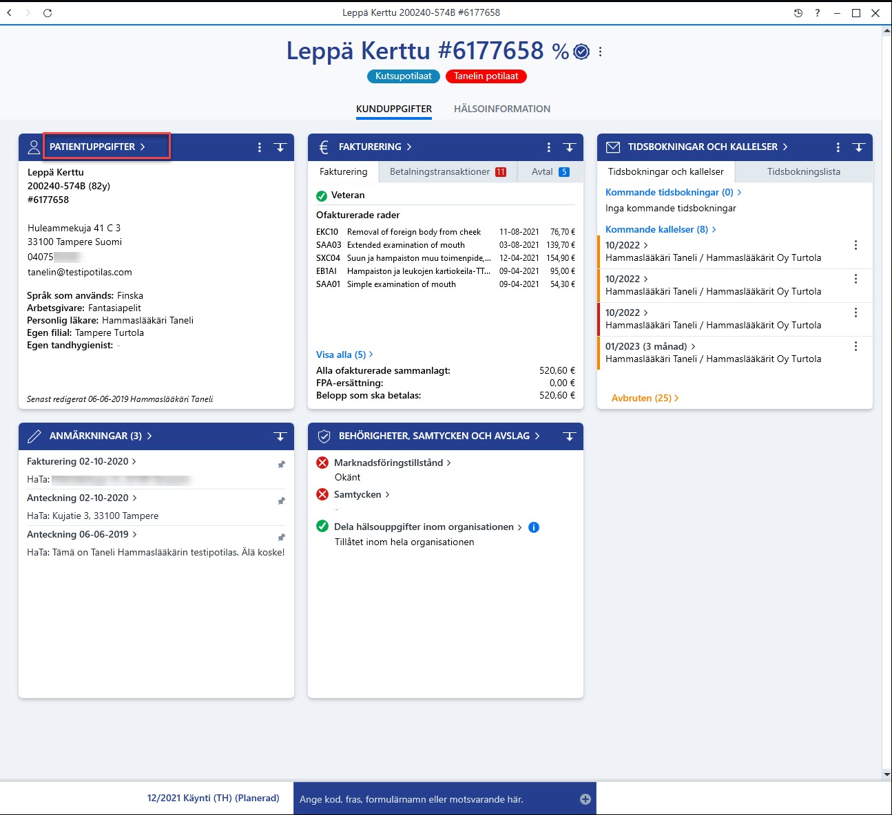Switch to the Tidsbokningslista tab
The width and height of the screenshot is (892, 815).
804,171
